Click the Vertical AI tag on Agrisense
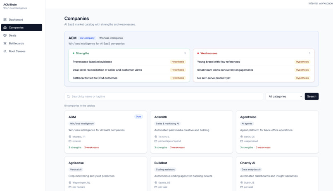Image resolution: width=333 pixels, height=191 pixels. pyautogui.click(x=76, y=170)
